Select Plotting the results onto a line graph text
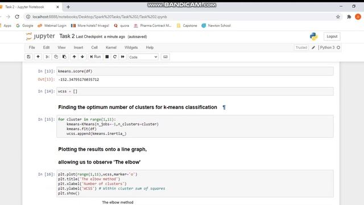This screenshot has height=205, width=364. point(102,149)
